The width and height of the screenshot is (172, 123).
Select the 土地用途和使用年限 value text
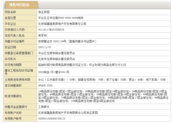[x=102, y=80]
